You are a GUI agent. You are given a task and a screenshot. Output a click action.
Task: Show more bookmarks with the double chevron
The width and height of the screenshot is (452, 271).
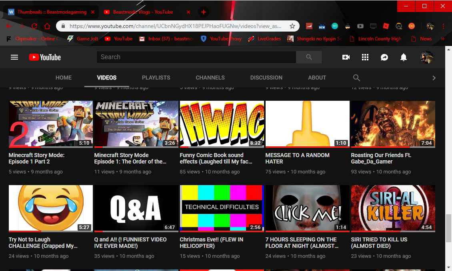coord(443,39)
